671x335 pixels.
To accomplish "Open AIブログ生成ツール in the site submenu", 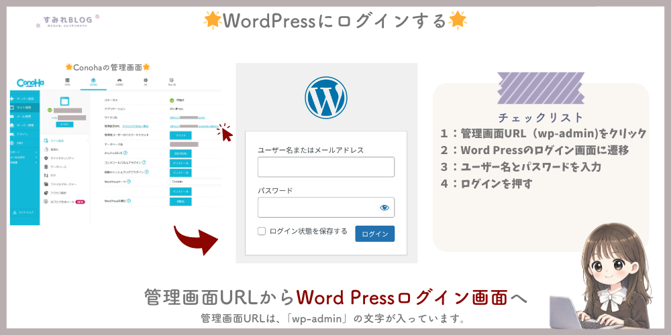I will click(x=60, y=202).
